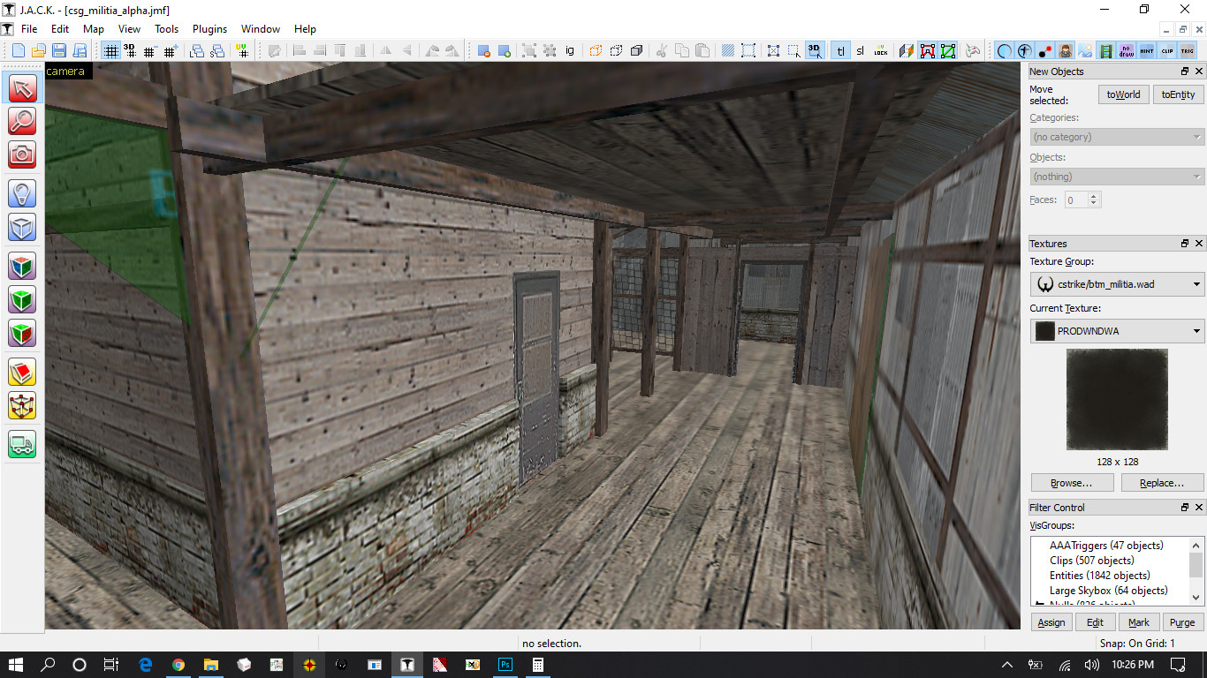Click the PRODWNDWA texture preview thumbnail
1207x678 pixels.
point(1117,399)
